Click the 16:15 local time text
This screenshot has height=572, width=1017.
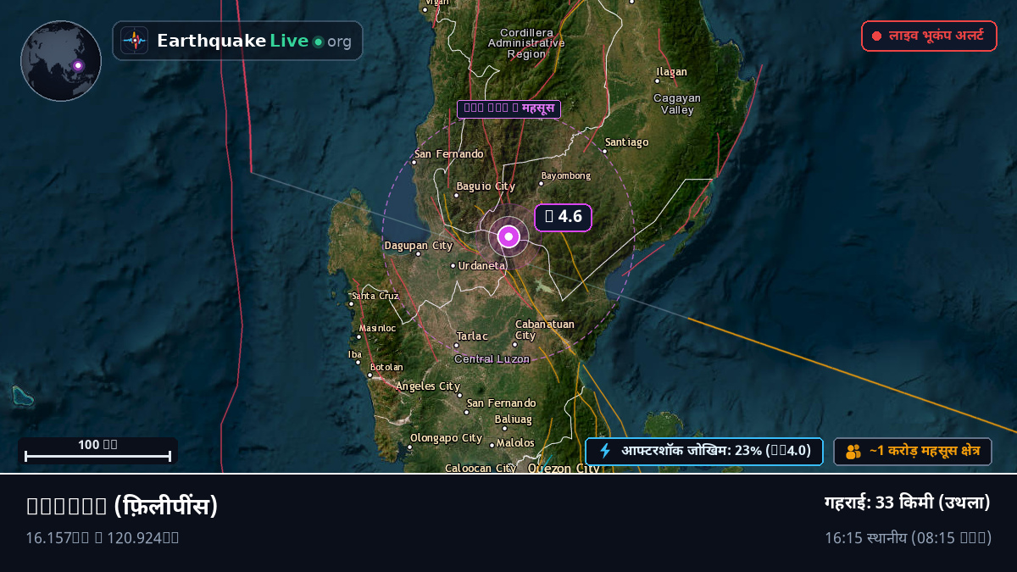click(908, 537)
